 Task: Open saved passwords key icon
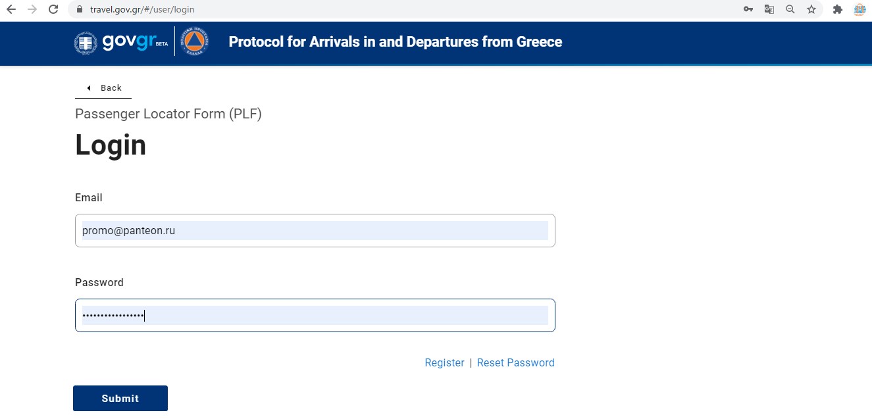748,10
